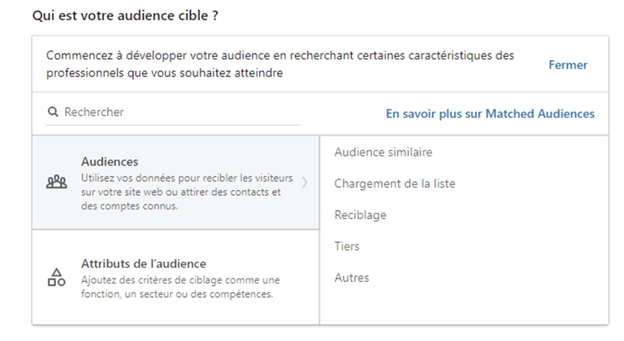This screenshot has height=341, width=624.
Task: Click the 'Qui est votre audience cible' heading
Action: click(x=125, y=15)
